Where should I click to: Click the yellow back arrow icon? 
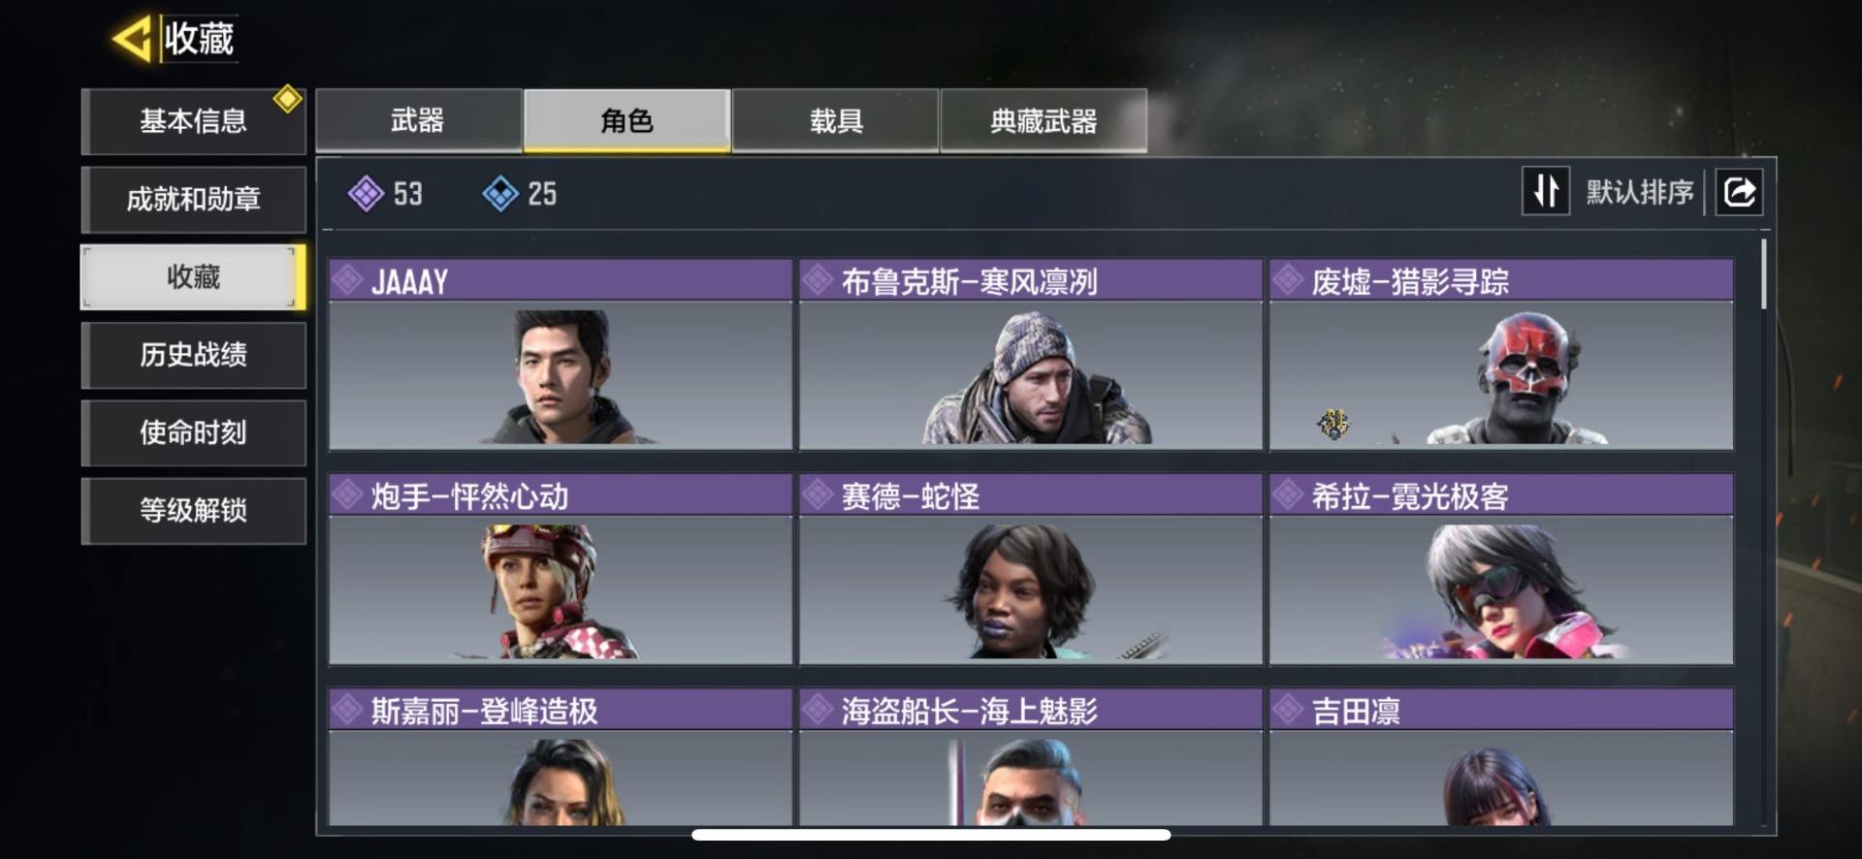131,39
